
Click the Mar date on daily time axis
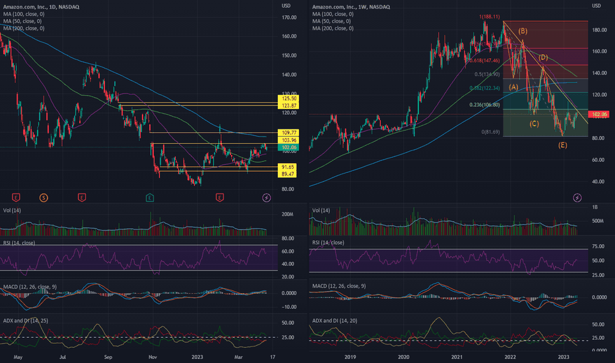pos(238,357)
